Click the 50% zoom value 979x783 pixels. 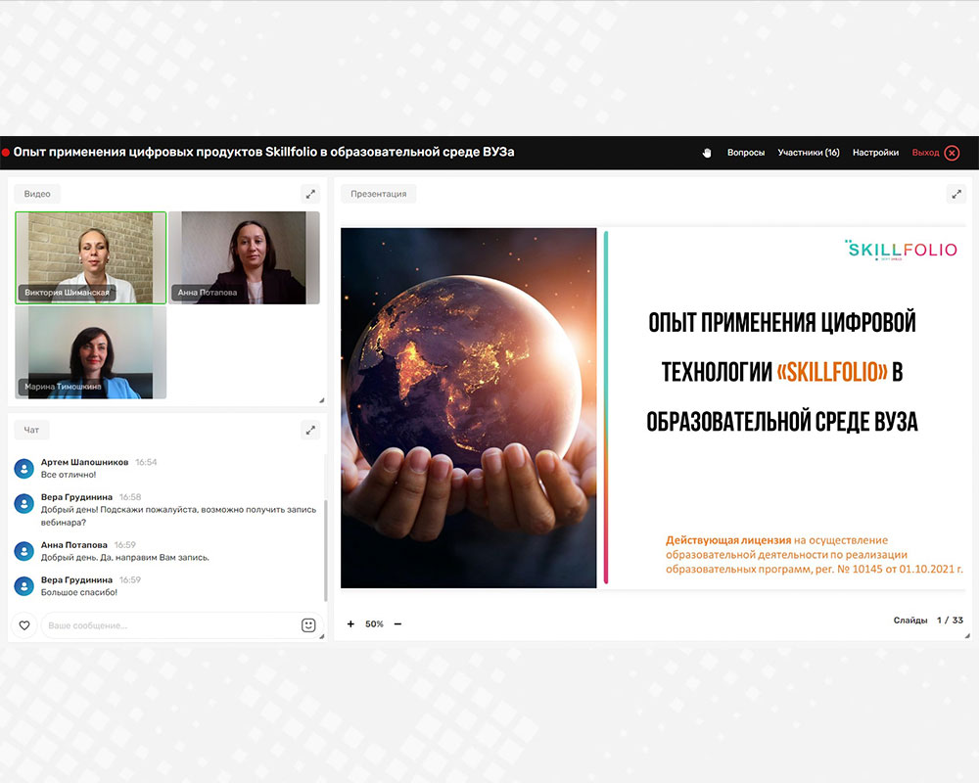[375, 623]
